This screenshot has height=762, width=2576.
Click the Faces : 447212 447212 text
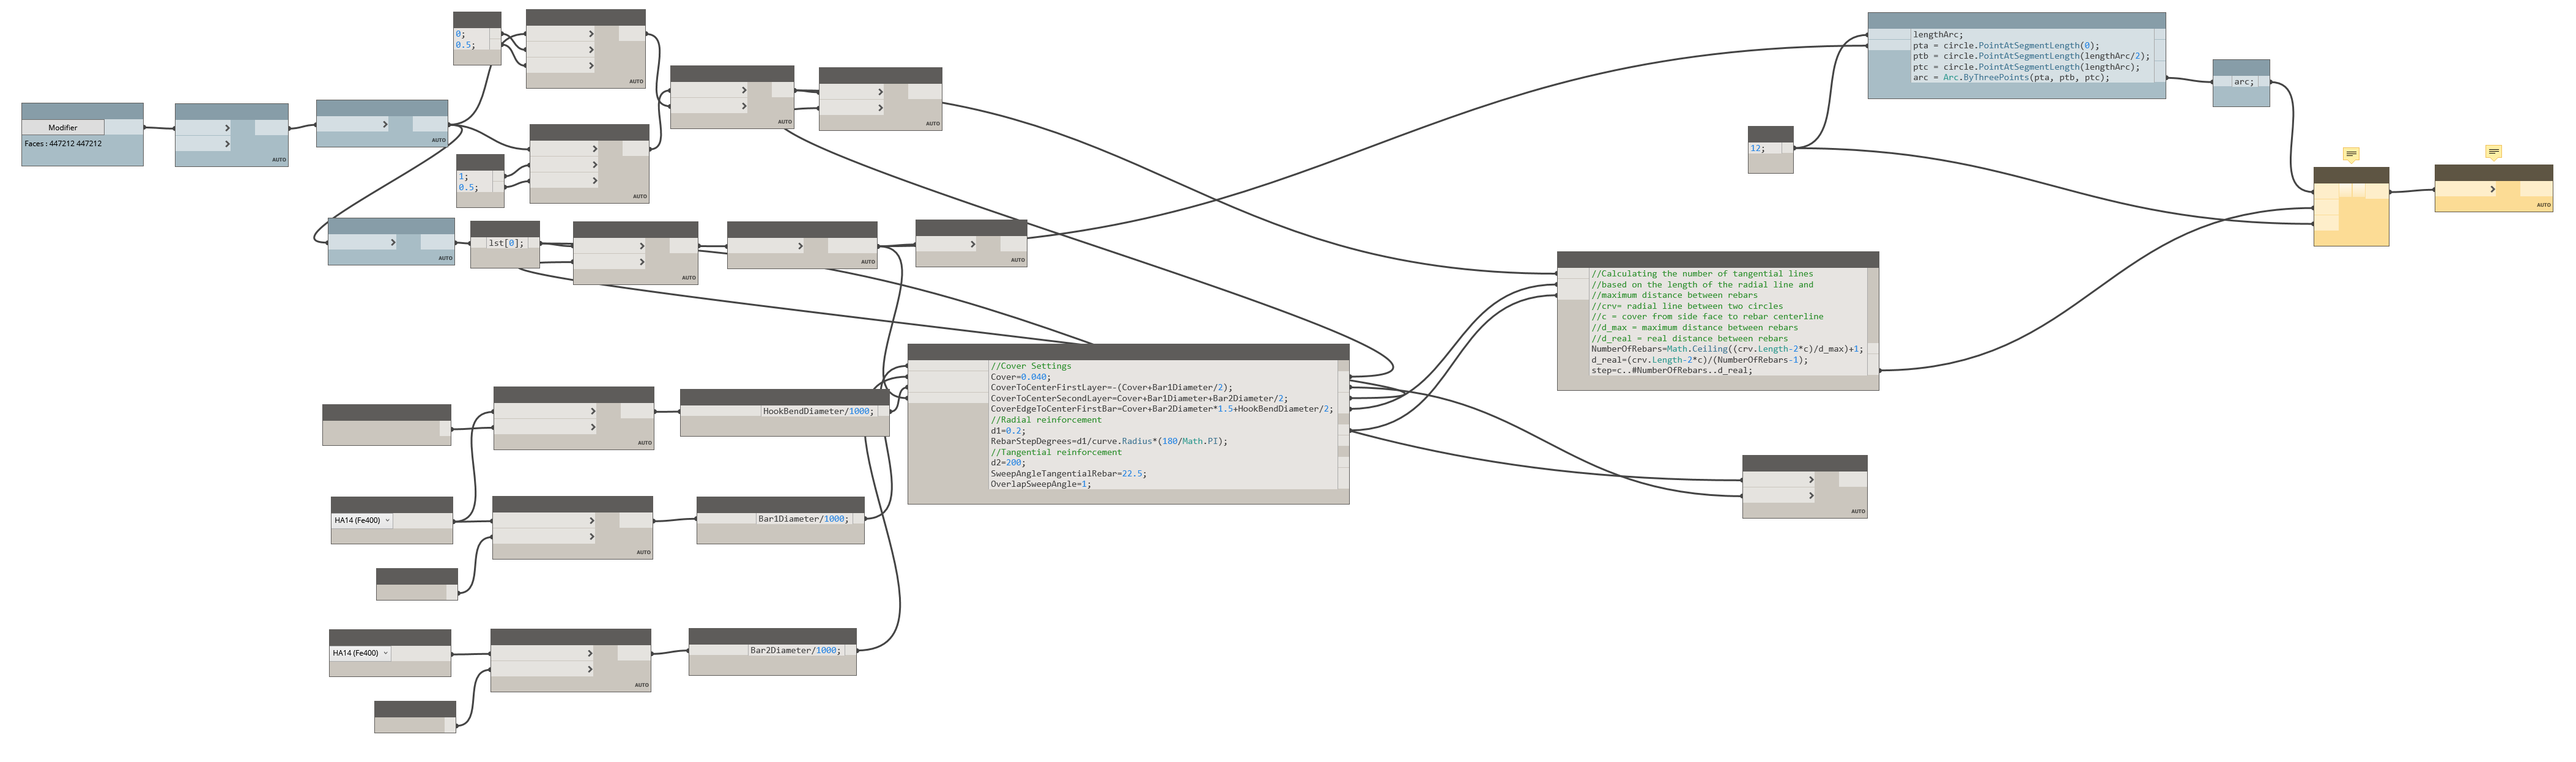pos(63,144)
